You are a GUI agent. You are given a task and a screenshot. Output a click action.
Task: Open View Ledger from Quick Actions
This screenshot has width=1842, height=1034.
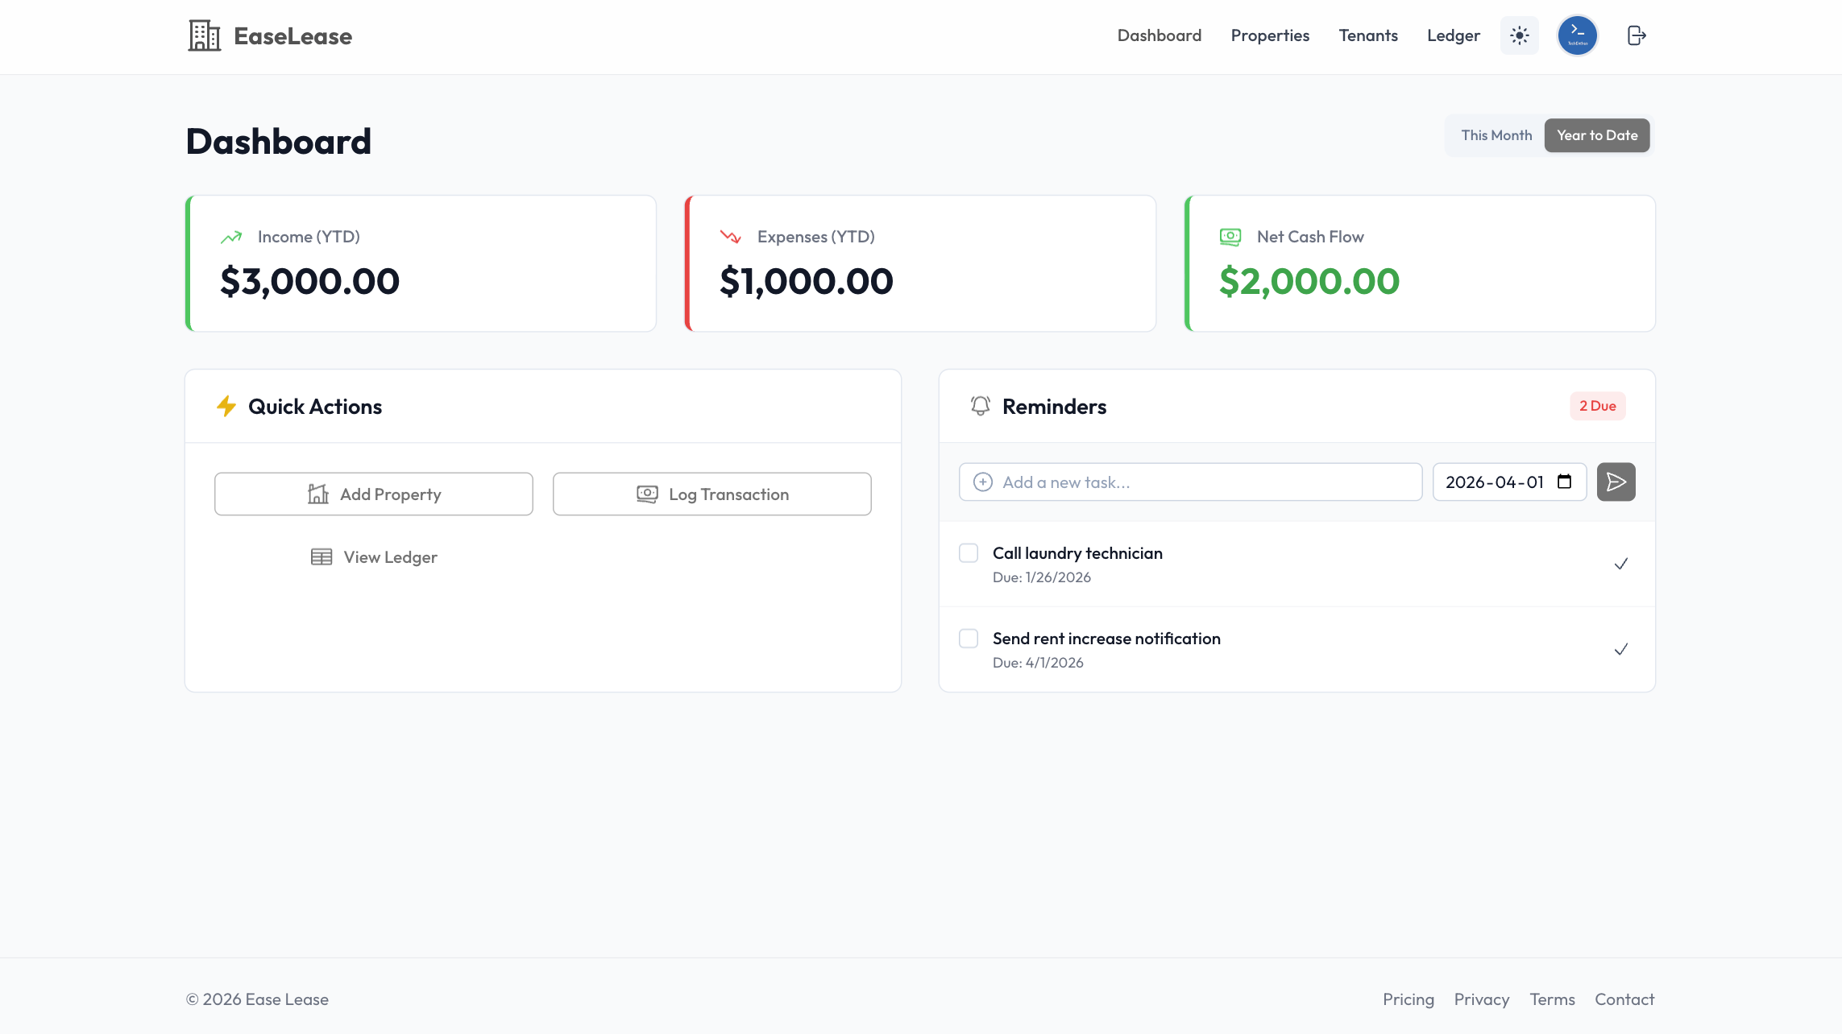point(373,556)
